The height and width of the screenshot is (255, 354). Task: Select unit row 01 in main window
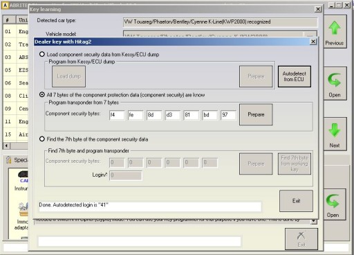pos(16,31)
